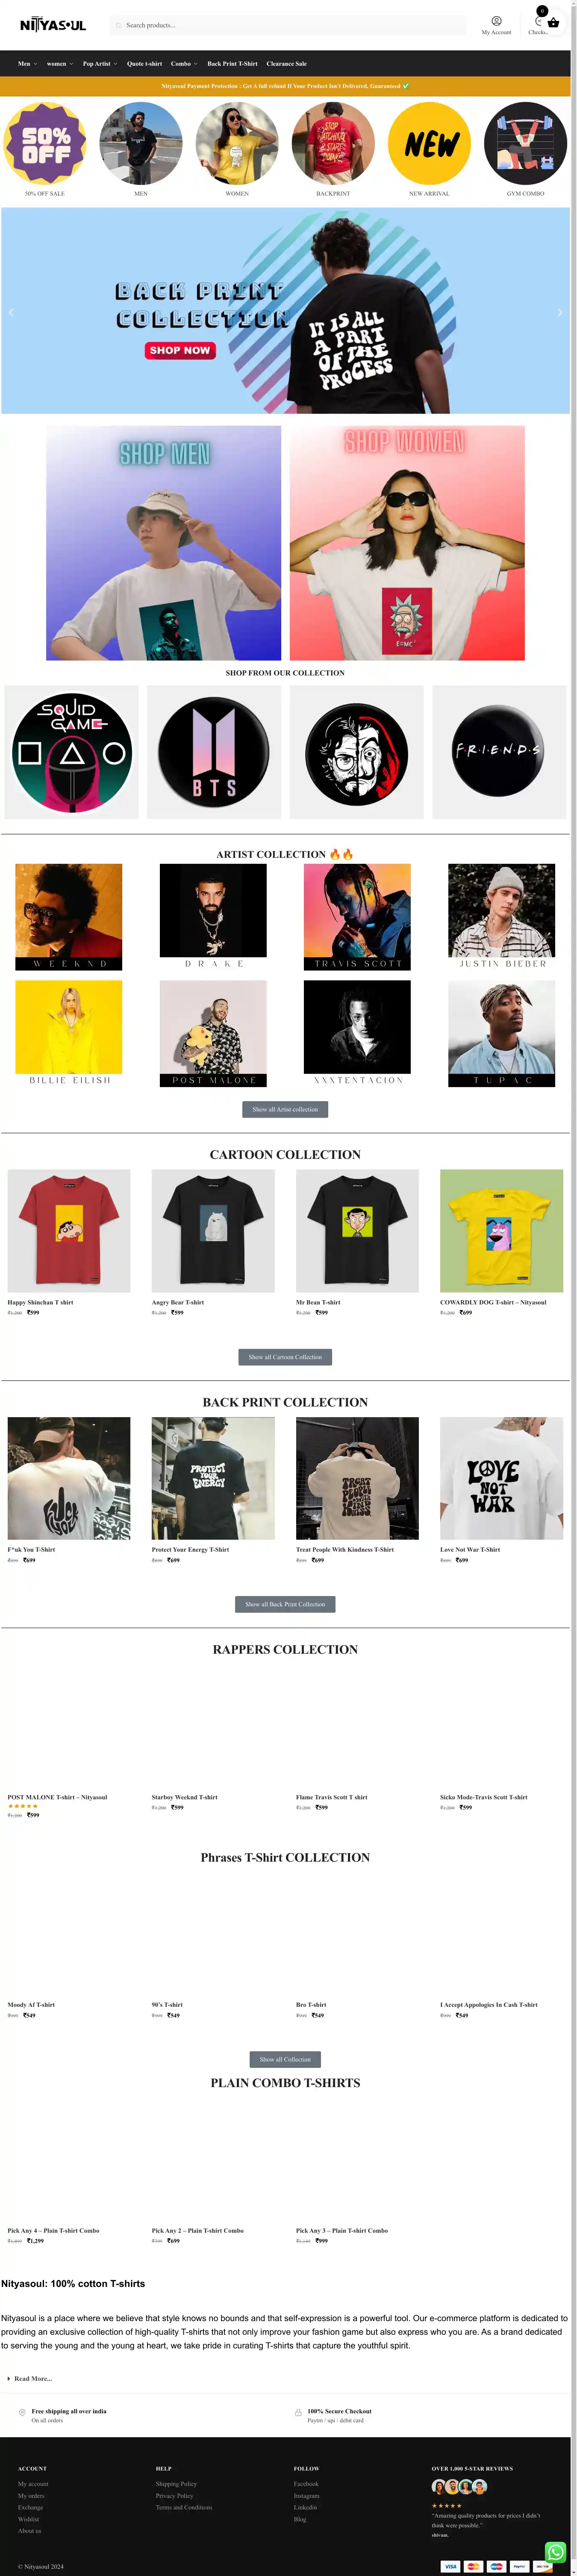Select the 50% OFF SALE circle icon
Viewport: 577px width, 2576px height.
(x=45, y=143)
